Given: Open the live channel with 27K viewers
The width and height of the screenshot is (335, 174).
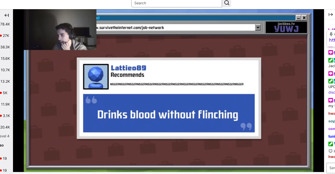Looking at the screenshot, I should coord(5,36).
